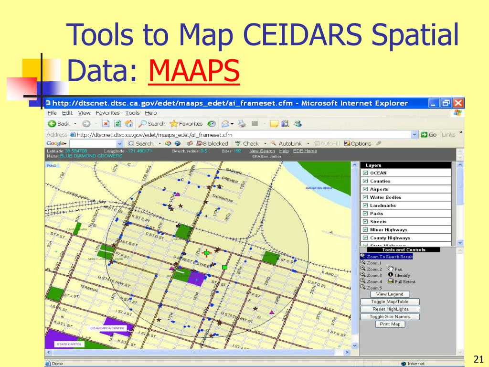Select Zoom 5 magnifier level
The height and width of the screenshot is (367, 489).
371,287
